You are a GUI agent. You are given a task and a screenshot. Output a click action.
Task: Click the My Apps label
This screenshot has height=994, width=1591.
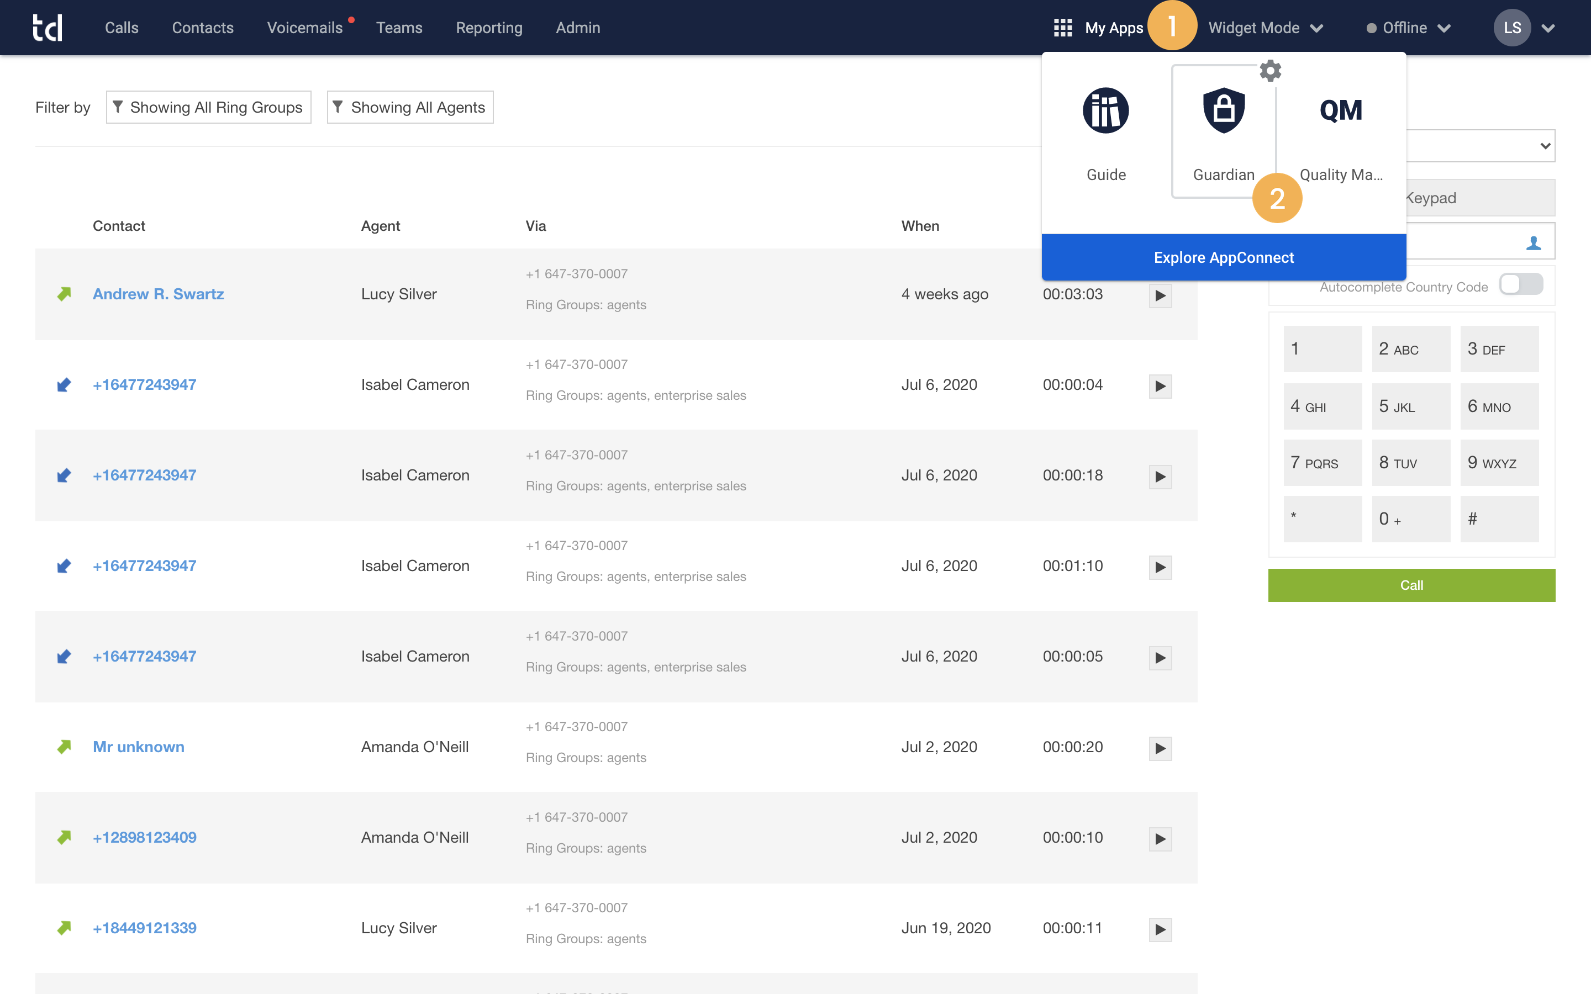[1114, 28]
